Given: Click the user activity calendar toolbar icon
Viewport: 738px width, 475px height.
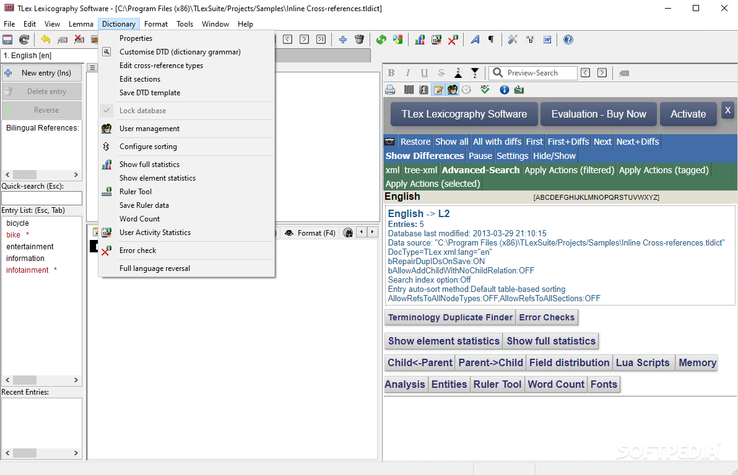Looking at the screenshot, I should coord(436,40).
